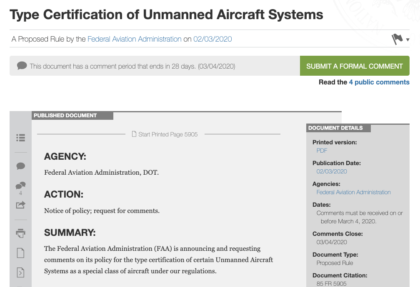Select the comment bubble icon in the sidebar
Image resolution: width=420 pixels, height=287 pixels.
pos(20,166)
